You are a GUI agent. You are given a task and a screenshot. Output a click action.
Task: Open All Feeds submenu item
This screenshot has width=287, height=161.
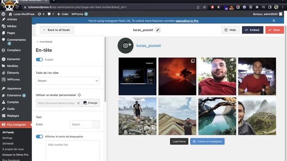[x=8, y=132]
